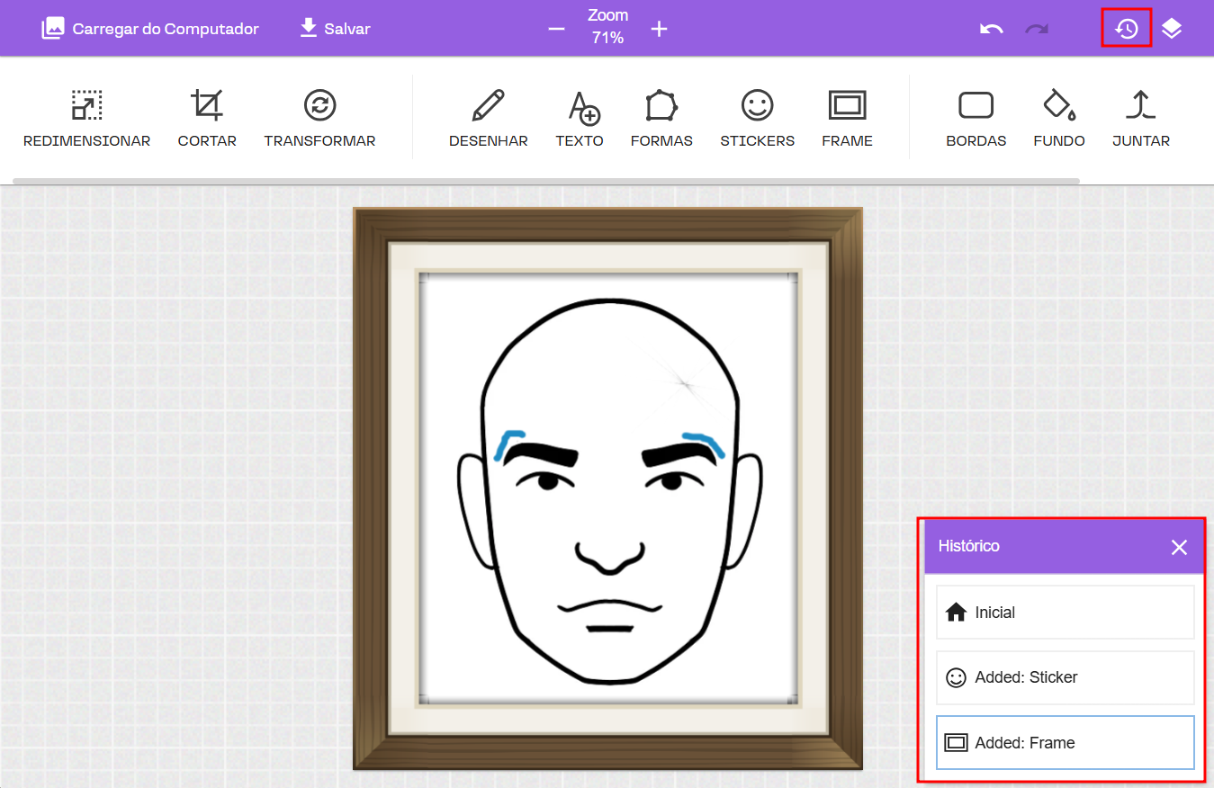Image resolution: width=1214 pixels, height=788 pixels.
Task: Toggle the layers panel icon
Action: [x=1171, y=29]
